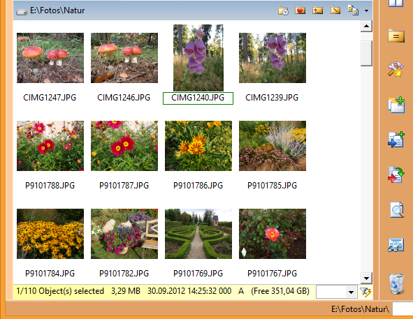
Task: Go up one folder level
Action: 318,10
